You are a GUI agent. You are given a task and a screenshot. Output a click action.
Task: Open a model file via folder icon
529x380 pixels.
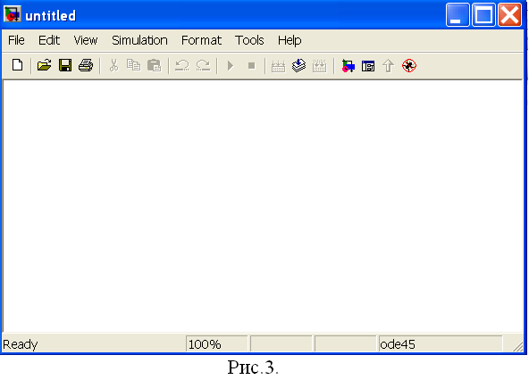(x=44, y=65)
